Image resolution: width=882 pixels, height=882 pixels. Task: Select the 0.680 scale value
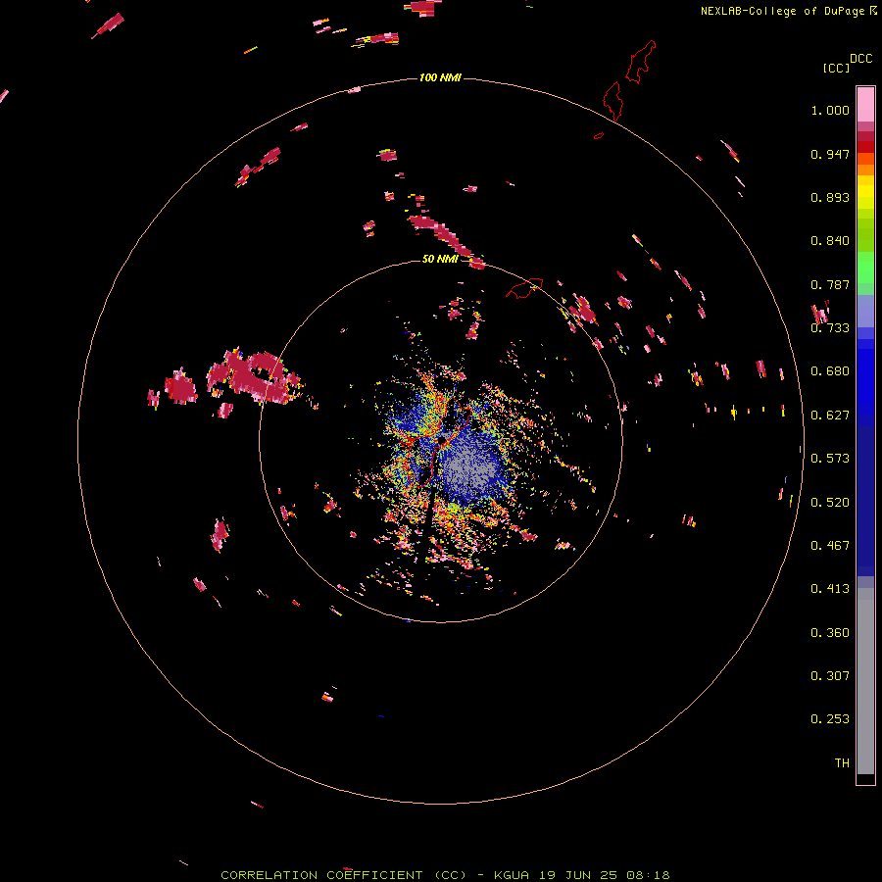click(830, 371)
